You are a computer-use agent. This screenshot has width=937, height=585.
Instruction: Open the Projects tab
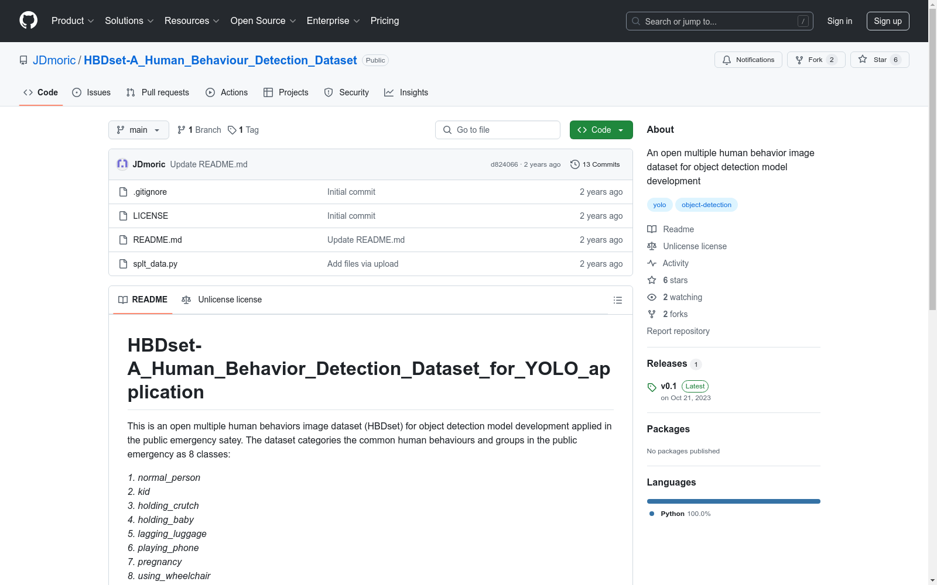tap(286, 92)
